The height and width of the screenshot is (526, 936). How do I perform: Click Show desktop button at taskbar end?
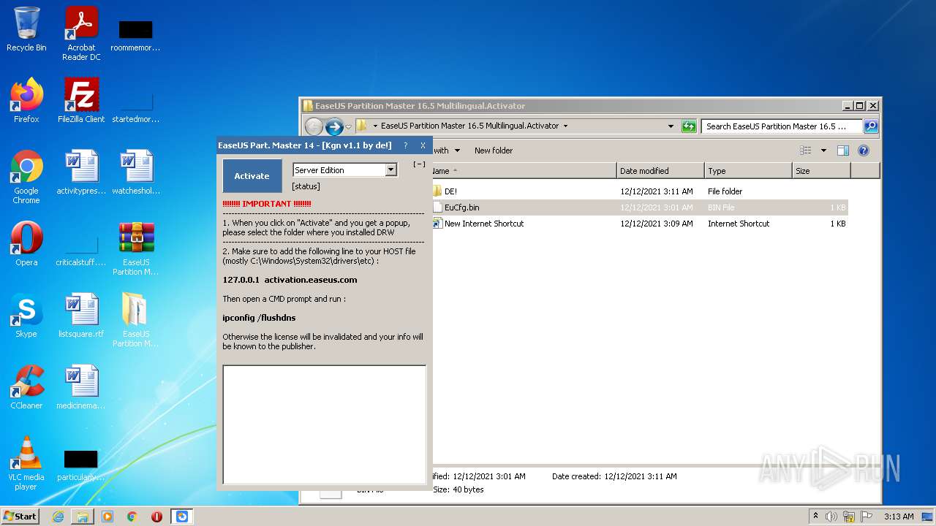click(x=927, y=517)
